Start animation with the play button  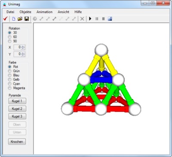[90, 18]
